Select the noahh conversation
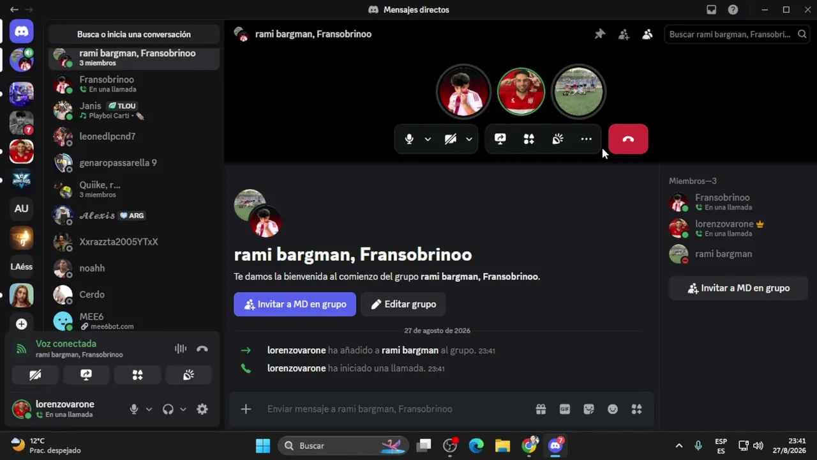This screenshot has height=460, width=817. tap(134, 268)
